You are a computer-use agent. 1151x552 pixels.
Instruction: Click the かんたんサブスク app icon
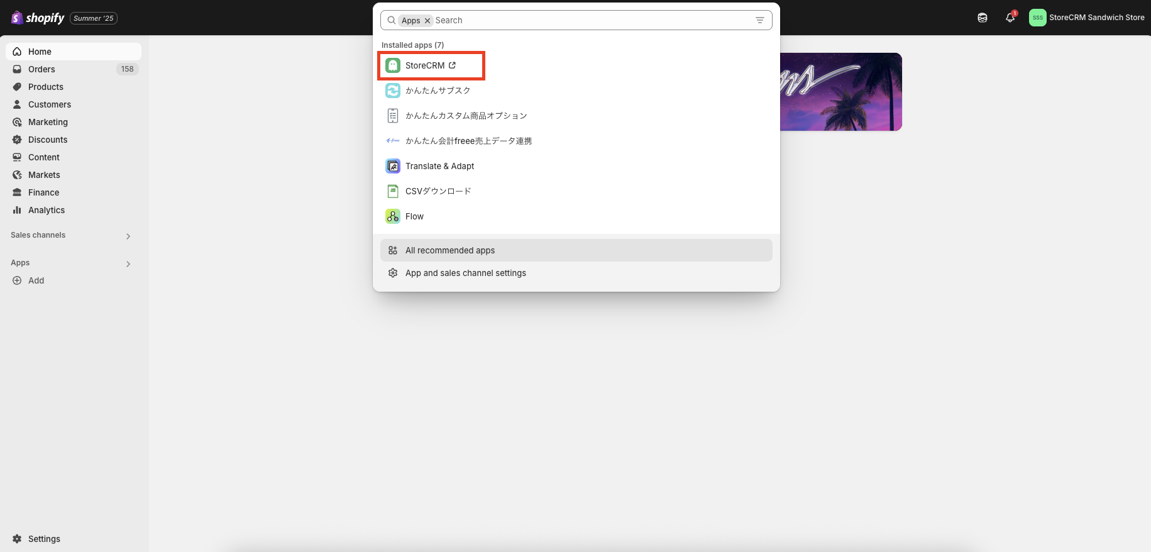[x=393, y=91]
